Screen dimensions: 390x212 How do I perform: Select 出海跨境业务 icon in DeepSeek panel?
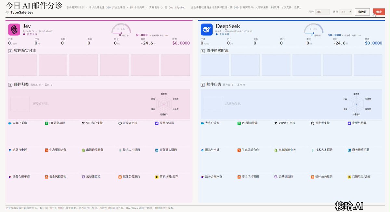(276, 150)
